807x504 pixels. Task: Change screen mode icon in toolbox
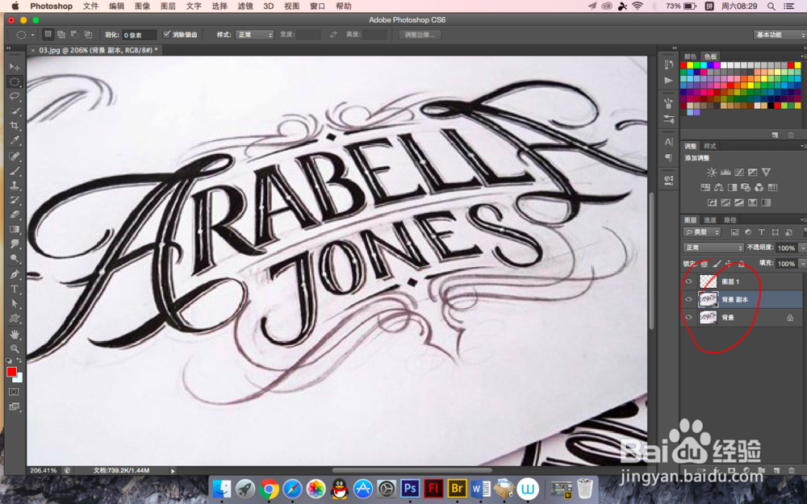pyautogui.click(x=14, y=406)
